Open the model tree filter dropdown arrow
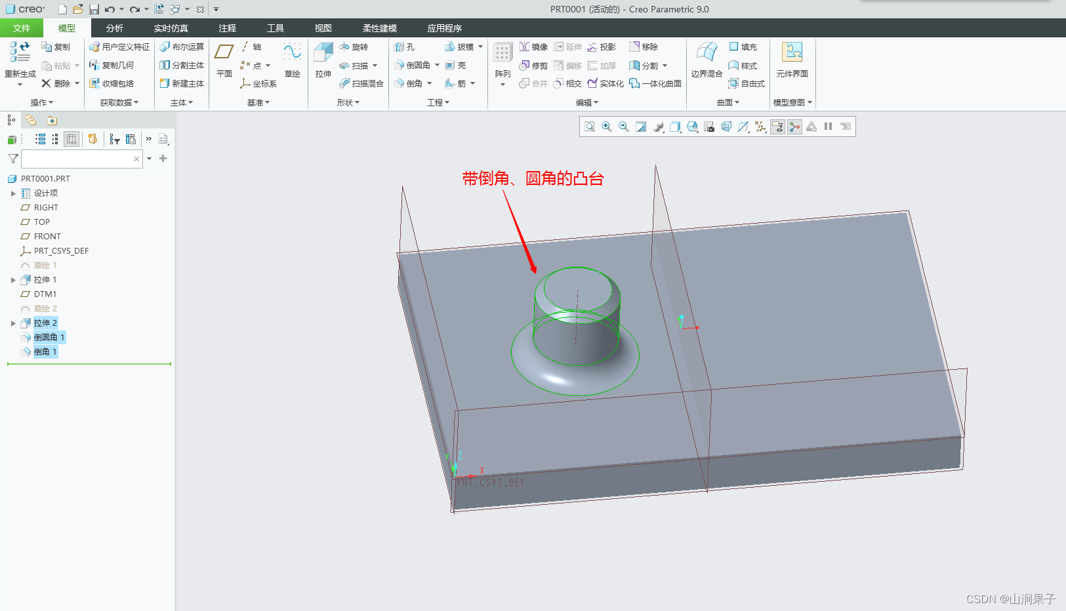Screen dimensions: 1066x611 click(149, 159)
